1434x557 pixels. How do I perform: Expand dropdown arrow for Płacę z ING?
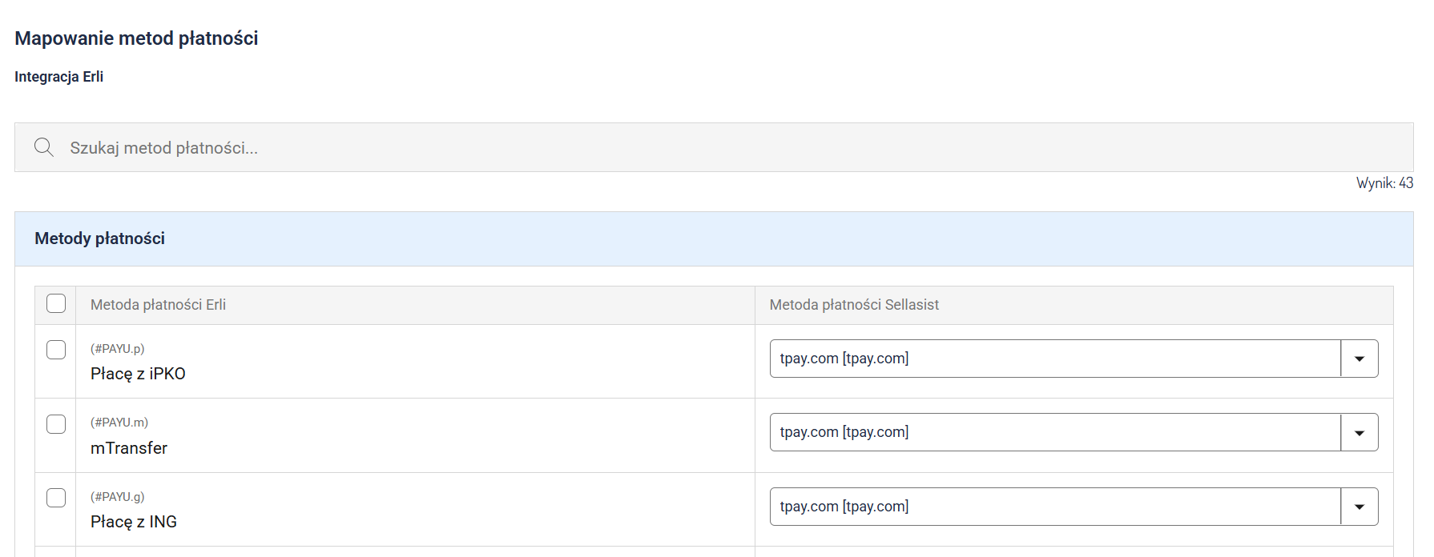[x=1359, y=507]
